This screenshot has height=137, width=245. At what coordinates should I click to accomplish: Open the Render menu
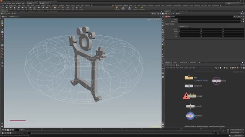[9, 3]
